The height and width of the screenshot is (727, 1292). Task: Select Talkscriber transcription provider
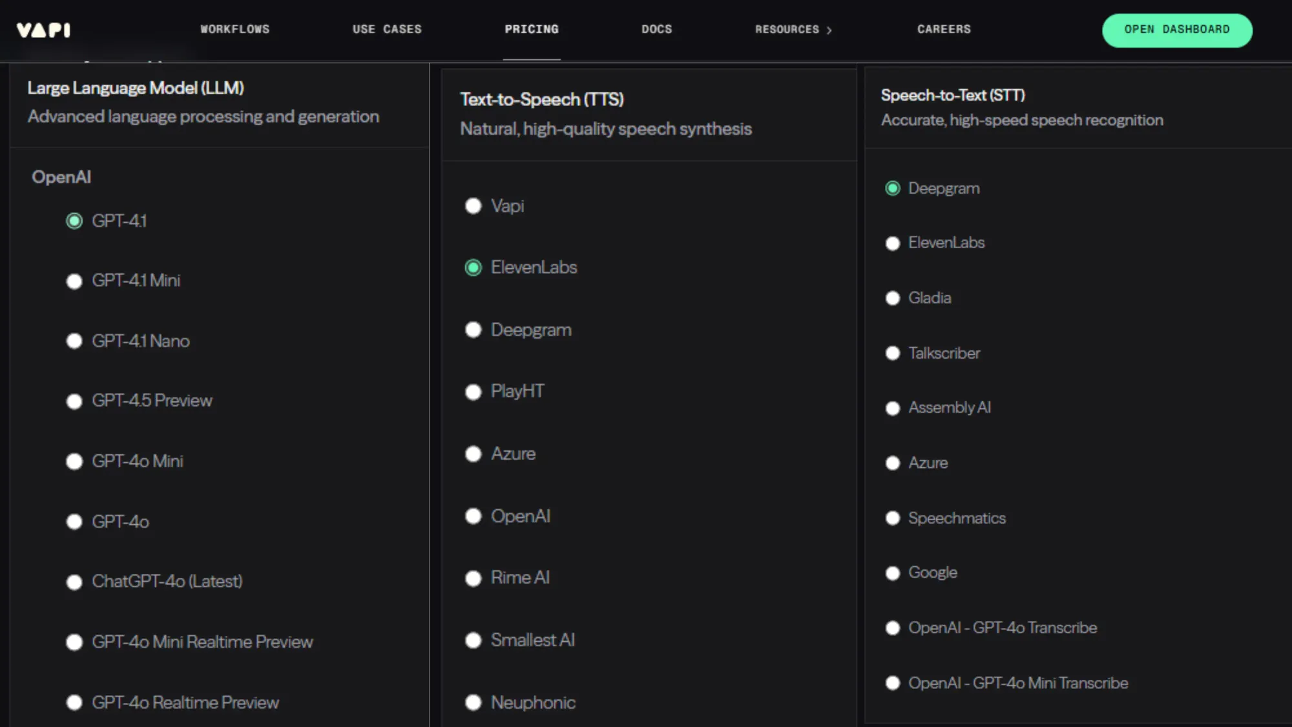pos(893,353)
